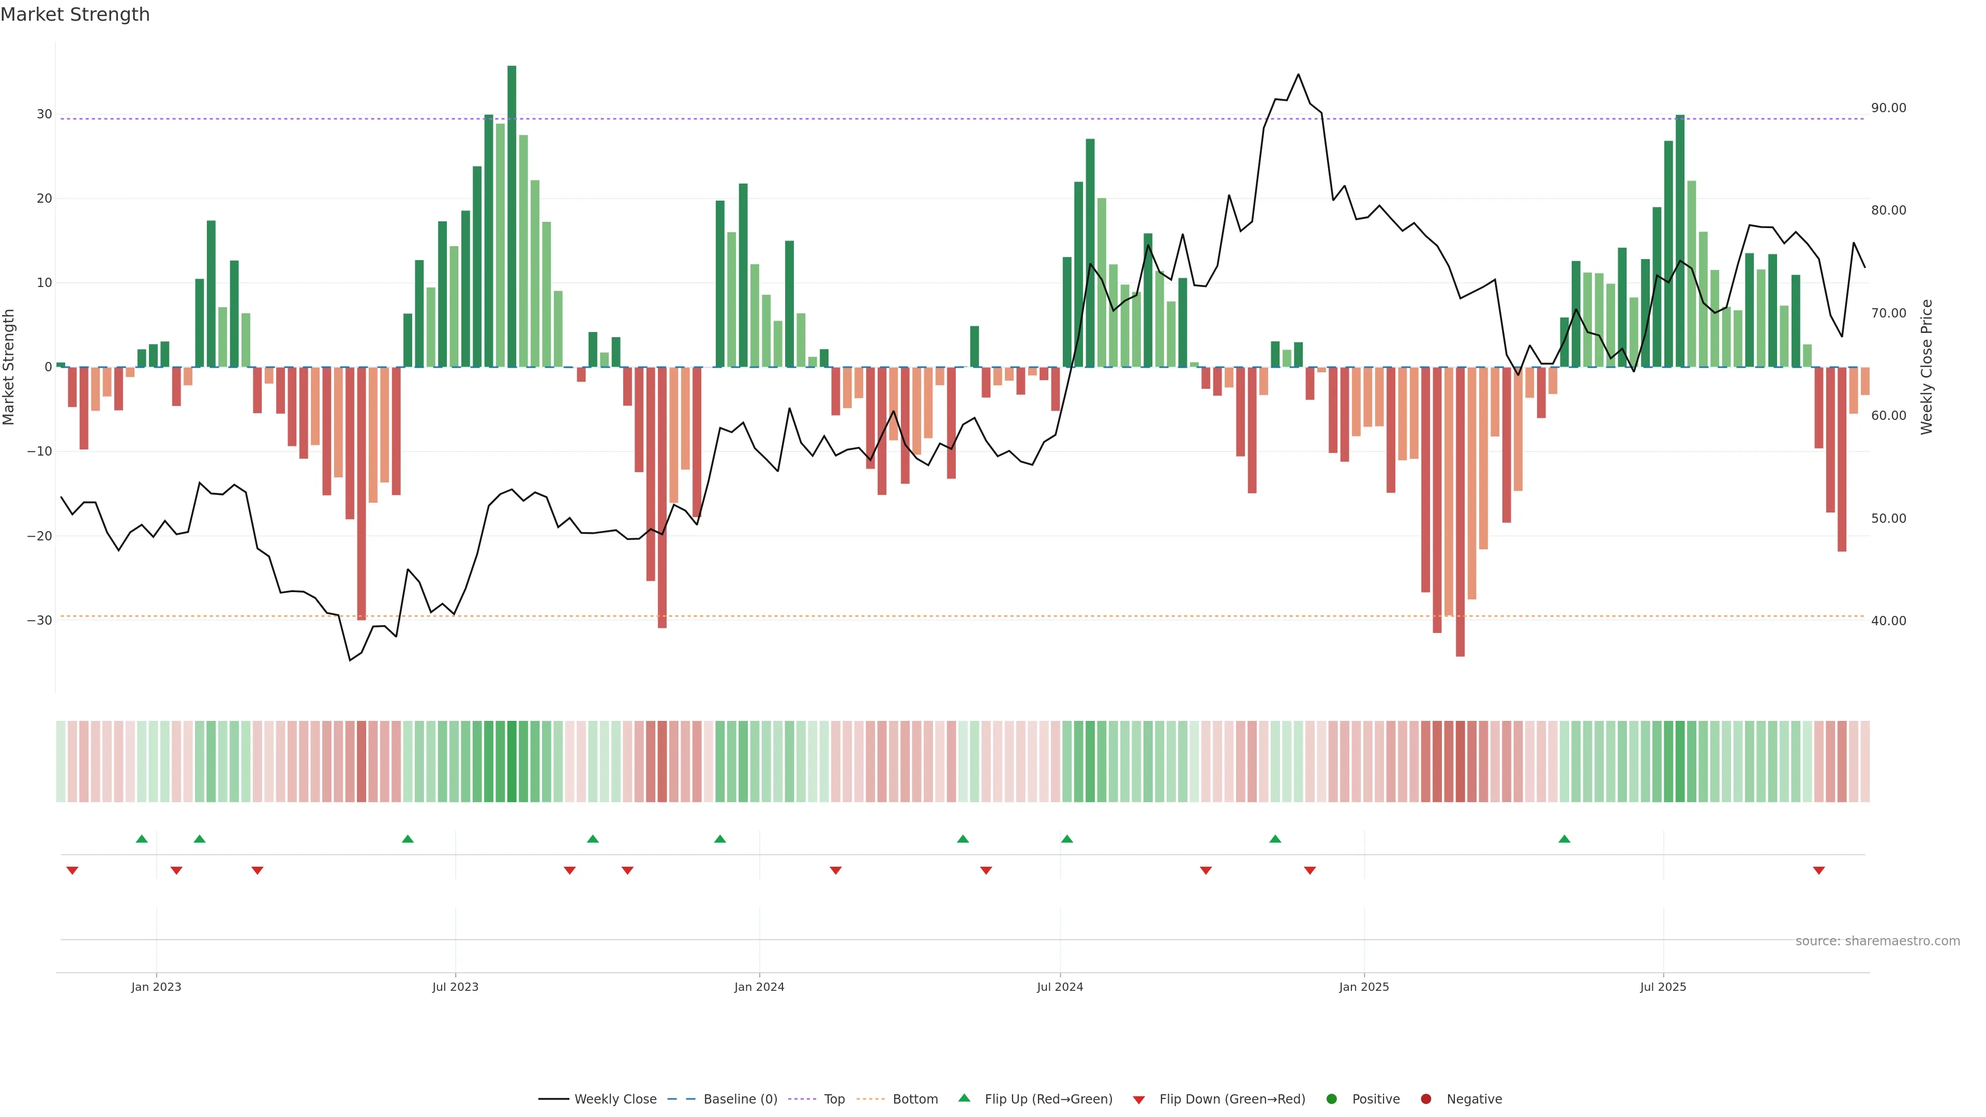Click the first green flip-up triangle marker
This screenshot has width=1986, height=1117.
(142, 839)
